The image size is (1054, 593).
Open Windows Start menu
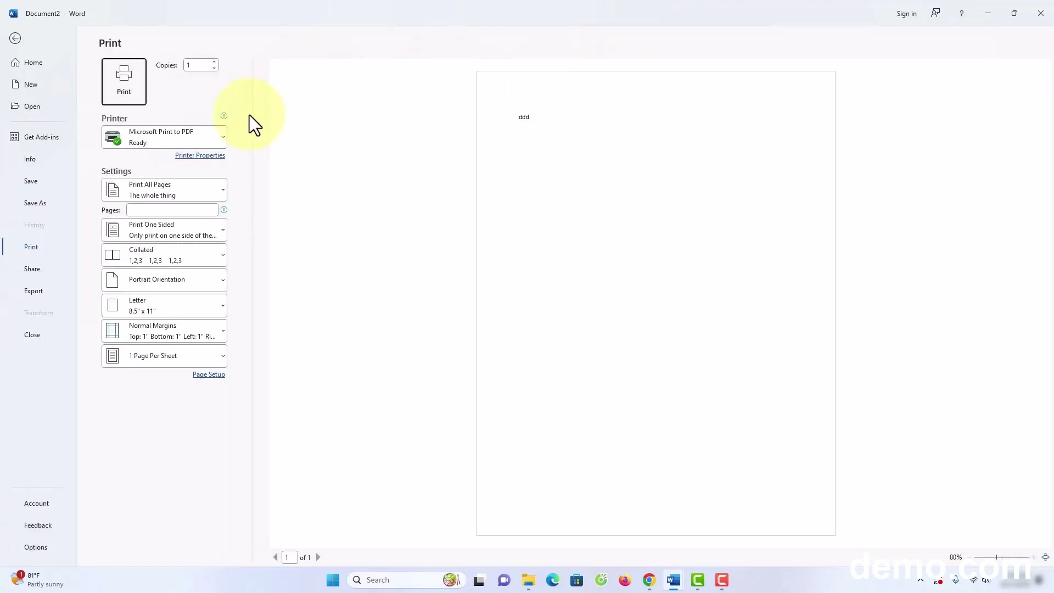click(x=333, y=580)
